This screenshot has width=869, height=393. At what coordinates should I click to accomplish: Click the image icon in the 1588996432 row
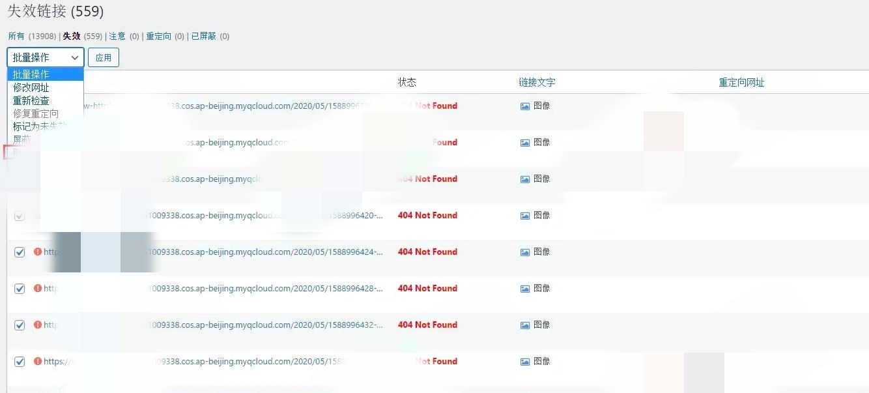[525, 325]
